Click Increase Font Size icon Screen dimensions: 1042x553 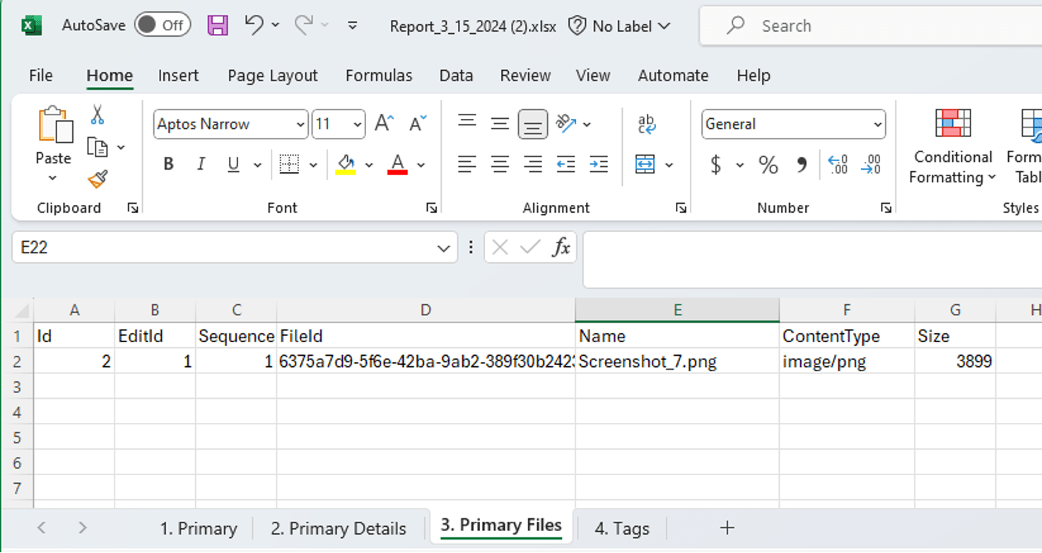tap(384, 124)
